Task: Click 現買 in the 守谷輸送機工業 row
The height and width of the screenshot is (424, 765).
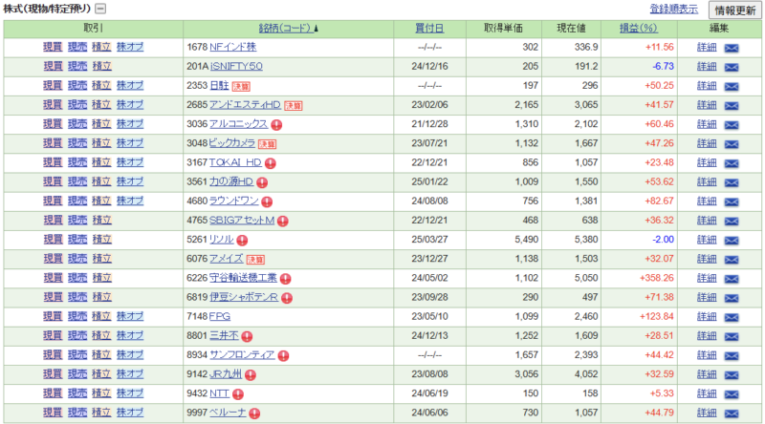Action: (x=53, y=278)
